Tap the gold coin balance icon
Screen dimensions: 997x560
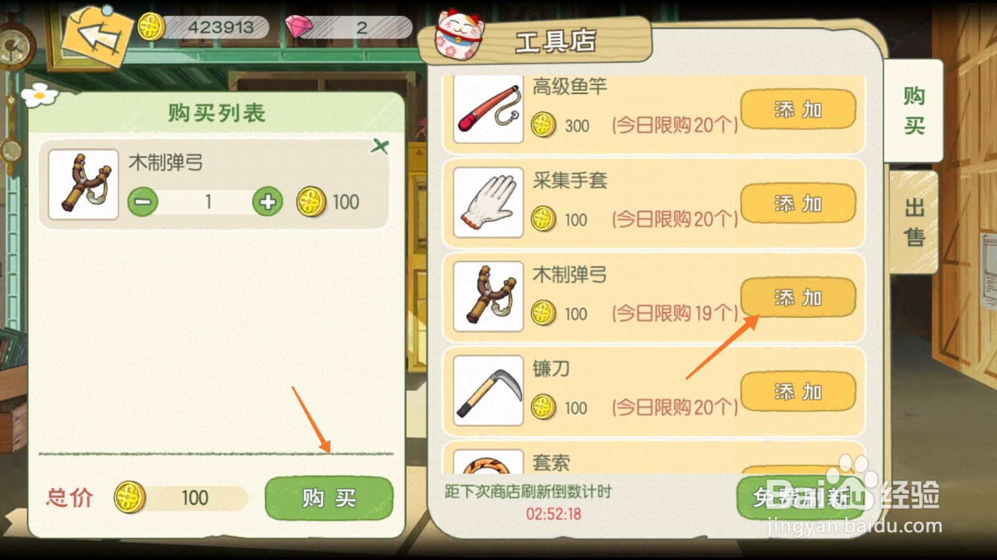coord(150,27)
